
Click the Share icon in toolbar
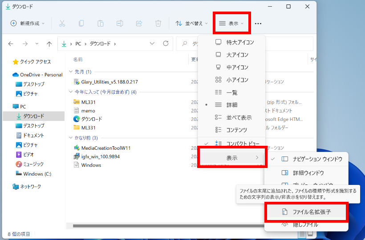(139, 23)
